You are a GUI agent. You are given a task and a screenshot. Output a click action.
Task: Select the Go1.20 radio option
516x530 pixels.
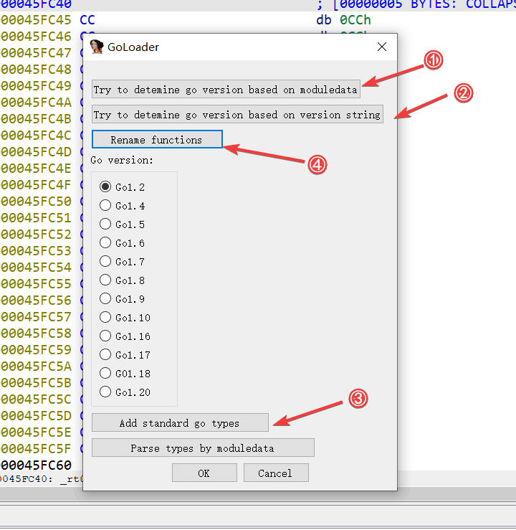105,392
